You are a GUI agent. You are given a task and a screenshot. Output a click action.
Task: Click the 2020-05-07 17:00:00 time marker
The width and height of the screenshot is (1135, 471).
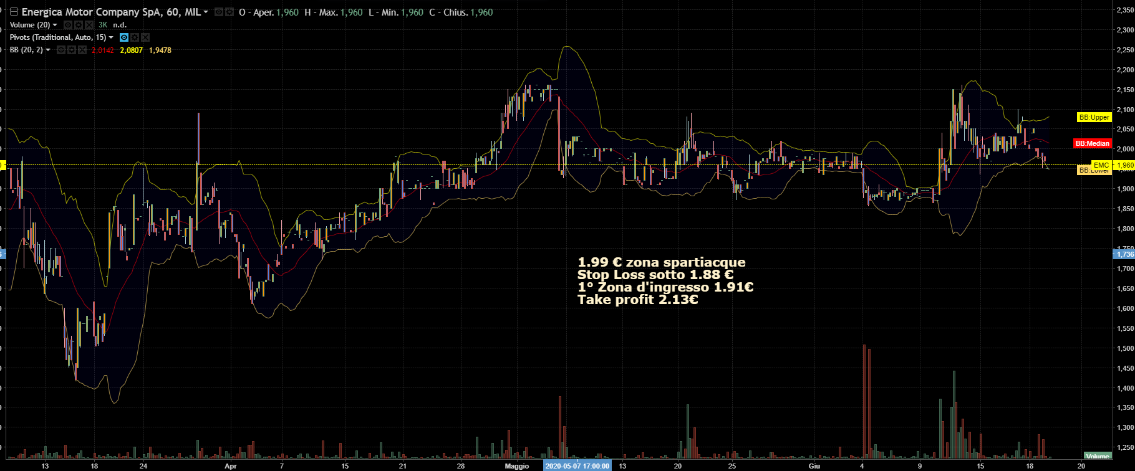pyautogui.click(x=577, y=466)
